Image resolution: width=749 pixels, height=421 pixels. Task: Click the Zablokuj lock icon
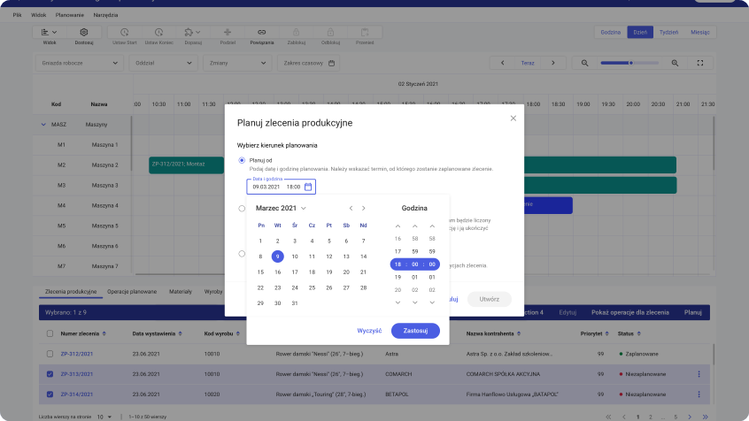click(x=297, y=33)
